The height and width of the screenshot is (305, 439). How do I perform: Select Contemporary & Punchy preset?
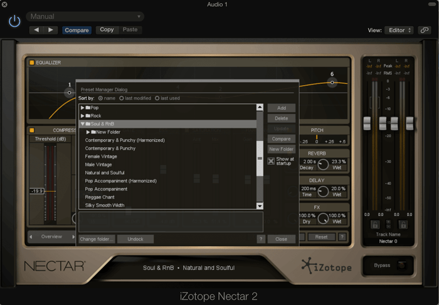[x=110, y=148]
